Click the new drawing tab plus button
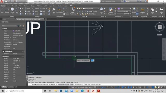This screenshot has width=166, height=93. [x=46, y=19]
